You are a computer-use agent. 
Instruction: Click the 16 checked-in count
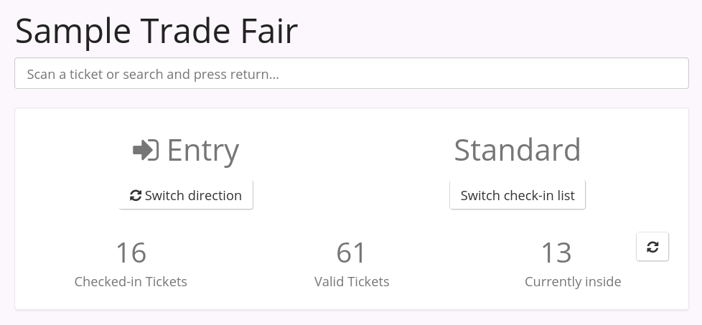131,253
